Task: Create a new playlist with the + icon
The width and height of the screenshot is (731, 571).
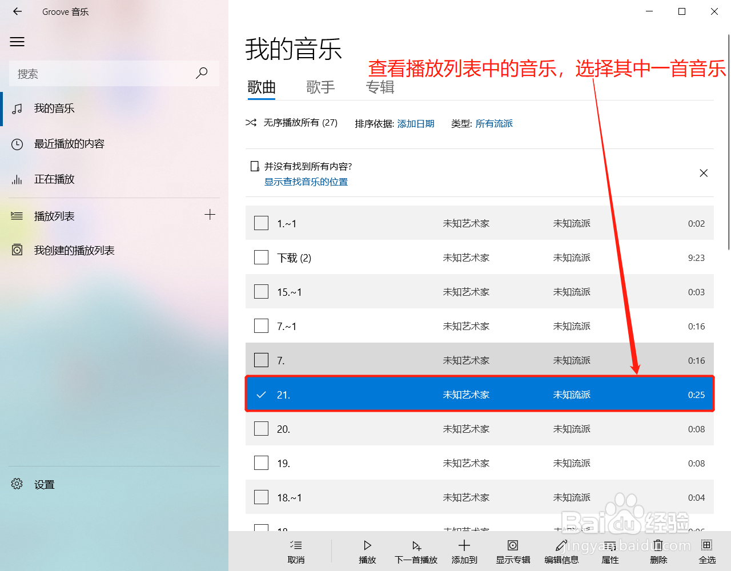Action: (210, 215)
